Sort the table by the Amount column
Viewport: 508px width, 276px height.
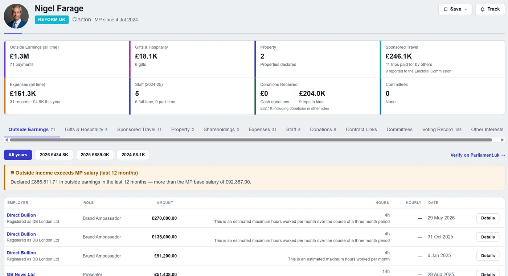tap(166, 203)
